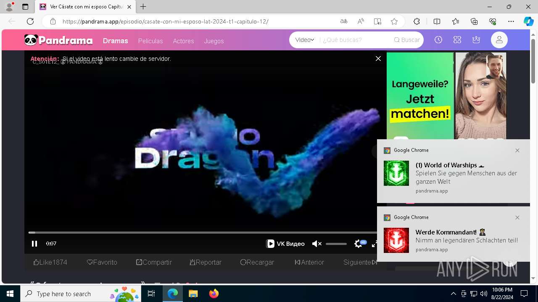Open the Dramas menu
Image resolution: width=538 pixels, height=302 pixels.
115,41
